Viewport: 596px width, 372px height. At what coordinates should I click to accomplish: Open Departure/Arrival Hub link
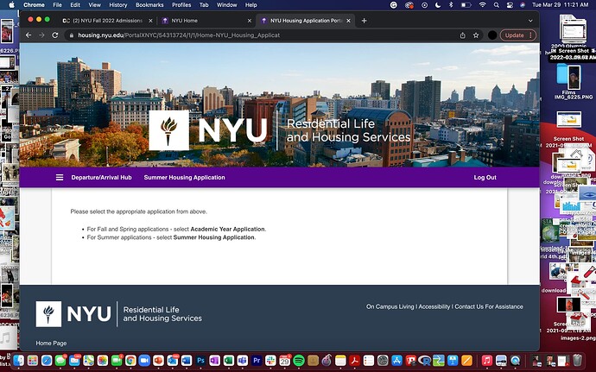[101, 178]
